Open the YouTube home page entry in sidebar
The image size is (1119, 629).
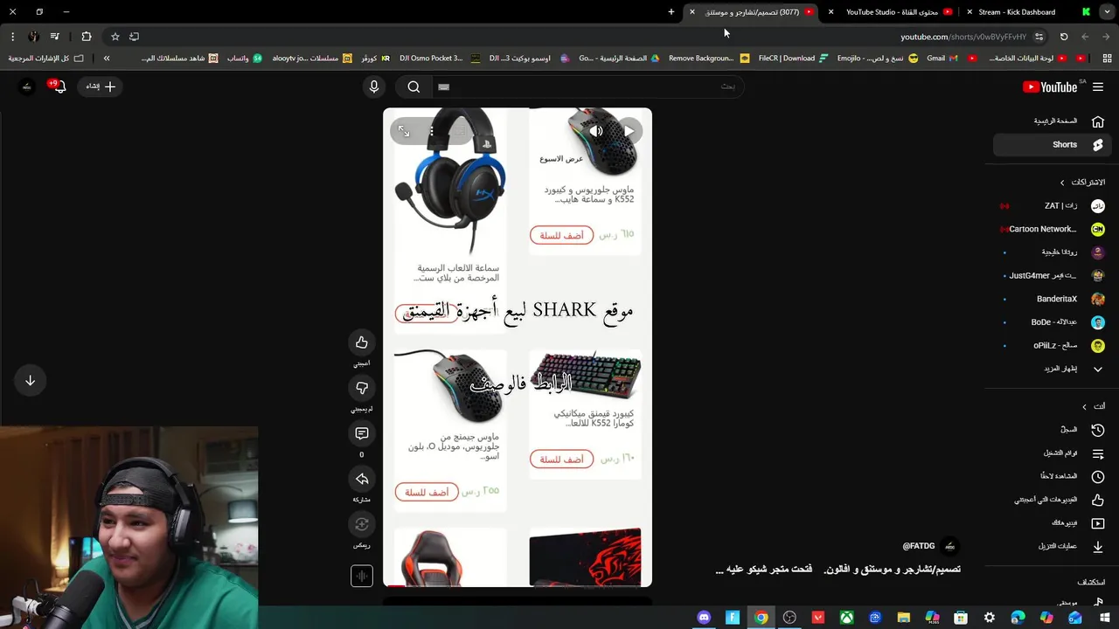click(1053, 121)
